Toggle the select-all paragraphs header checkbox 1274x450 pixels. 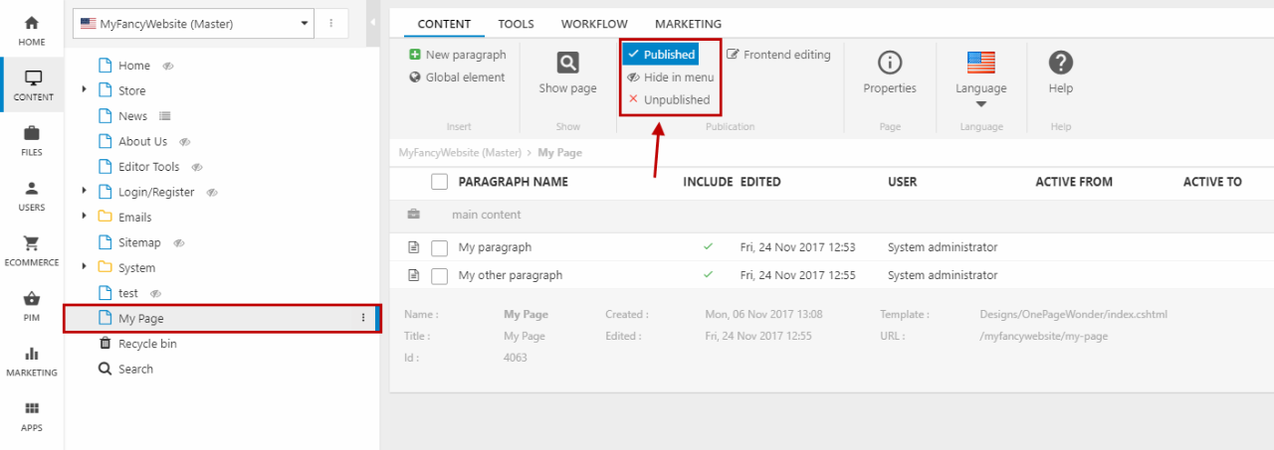439,182
